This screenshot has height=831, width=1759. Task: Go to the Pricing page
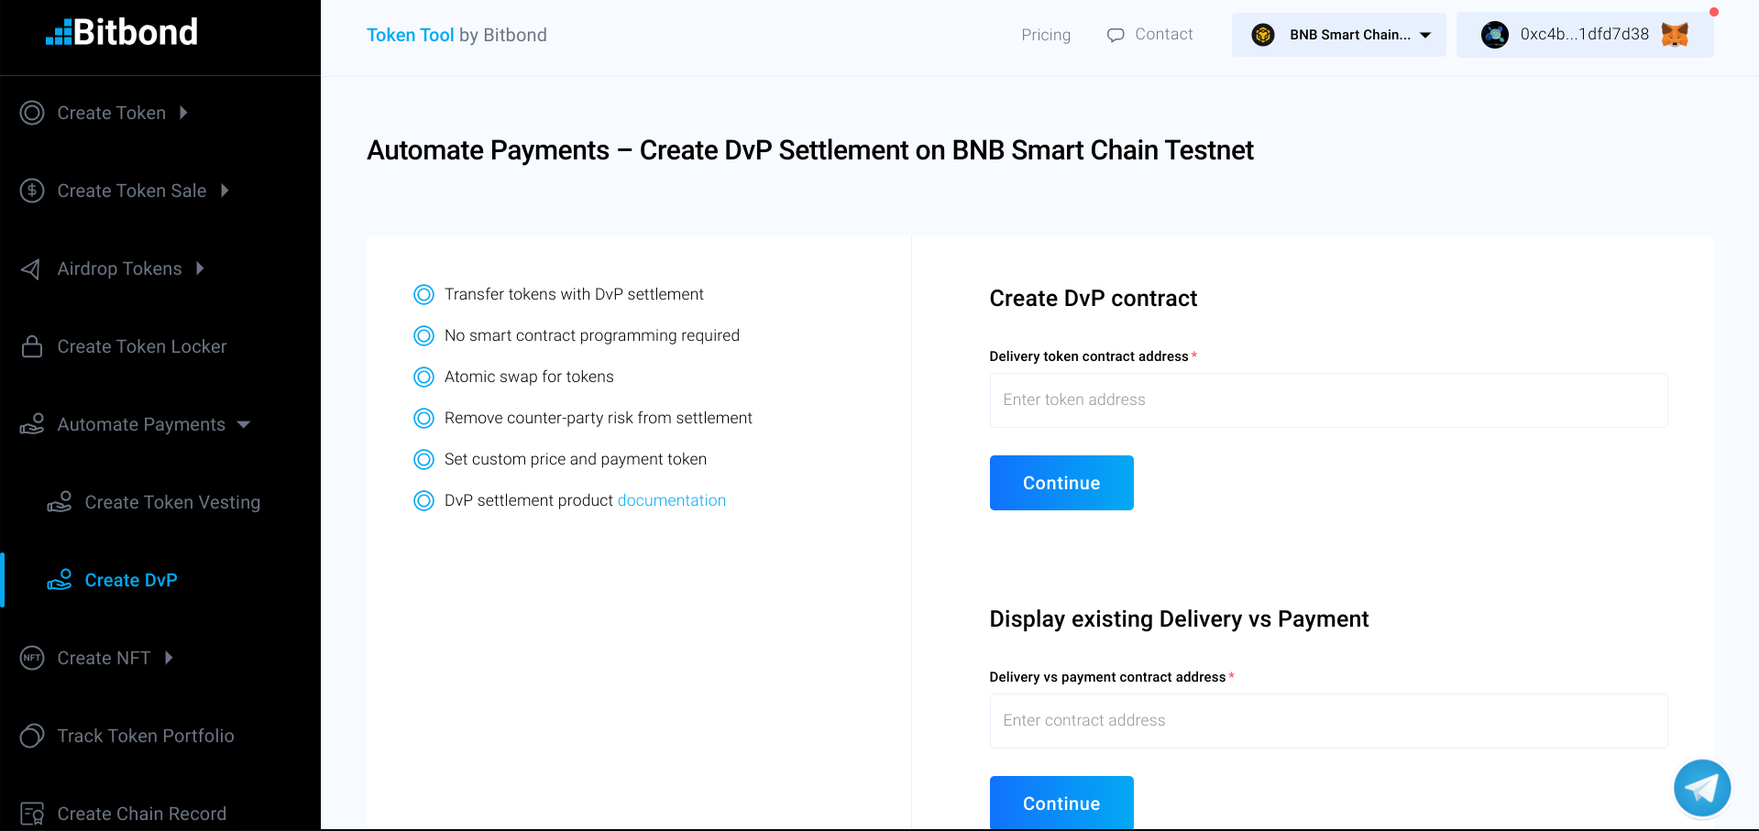(x=1046, y=35)
